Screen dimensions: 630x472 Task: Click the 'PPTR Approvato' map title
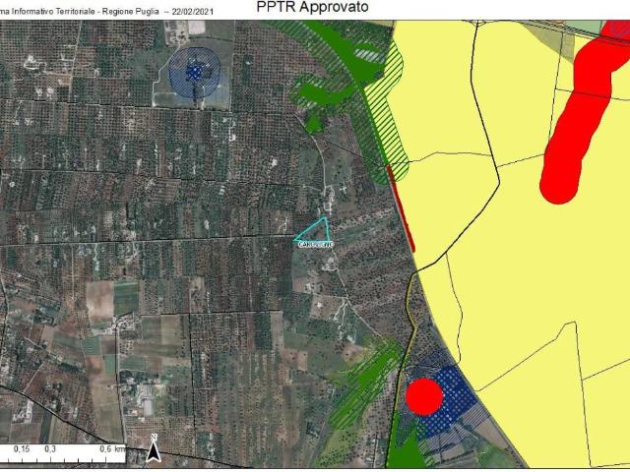pyautogui.click(x=312, y=7)
